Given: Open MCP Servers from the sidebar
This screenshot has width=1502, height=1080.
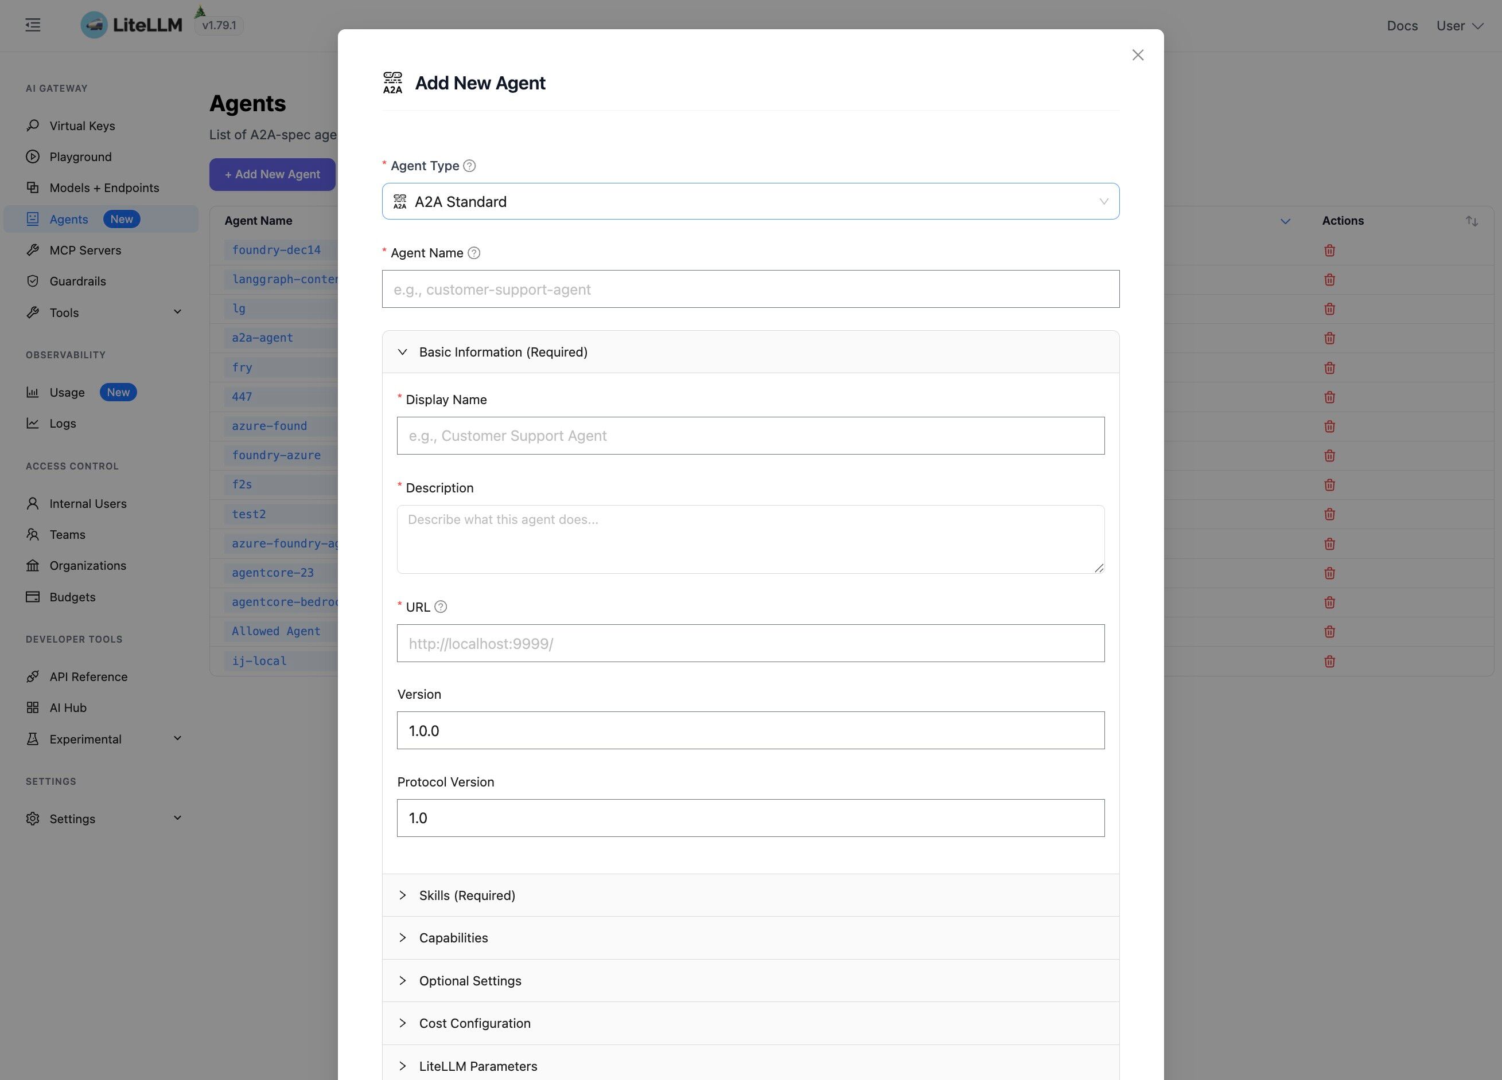Looking at the screenshot, I should (x=85, y=249).
